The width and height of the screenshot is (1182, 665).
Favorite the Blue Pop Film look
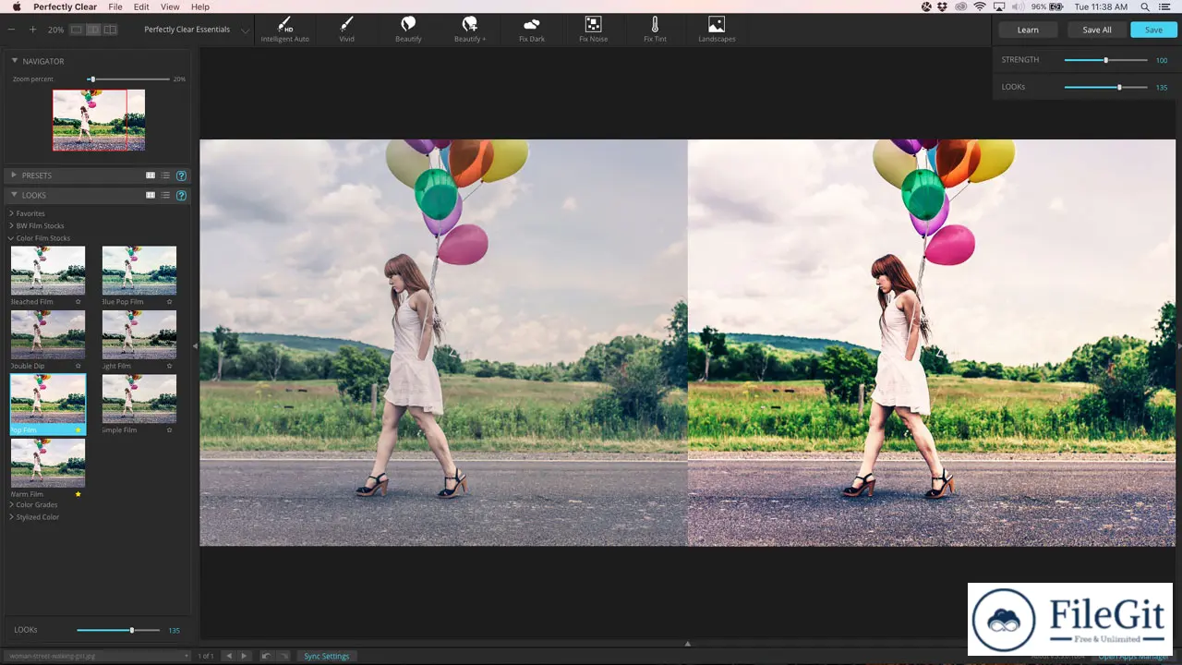(170, 302)
